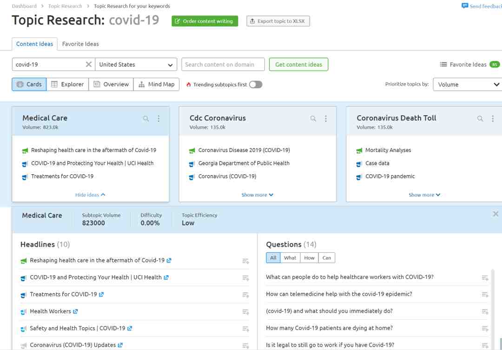Screen dimensions: 502x350
Task: Open the three-dot menu on Coronavirus Death Toll card
Action: 493,119
